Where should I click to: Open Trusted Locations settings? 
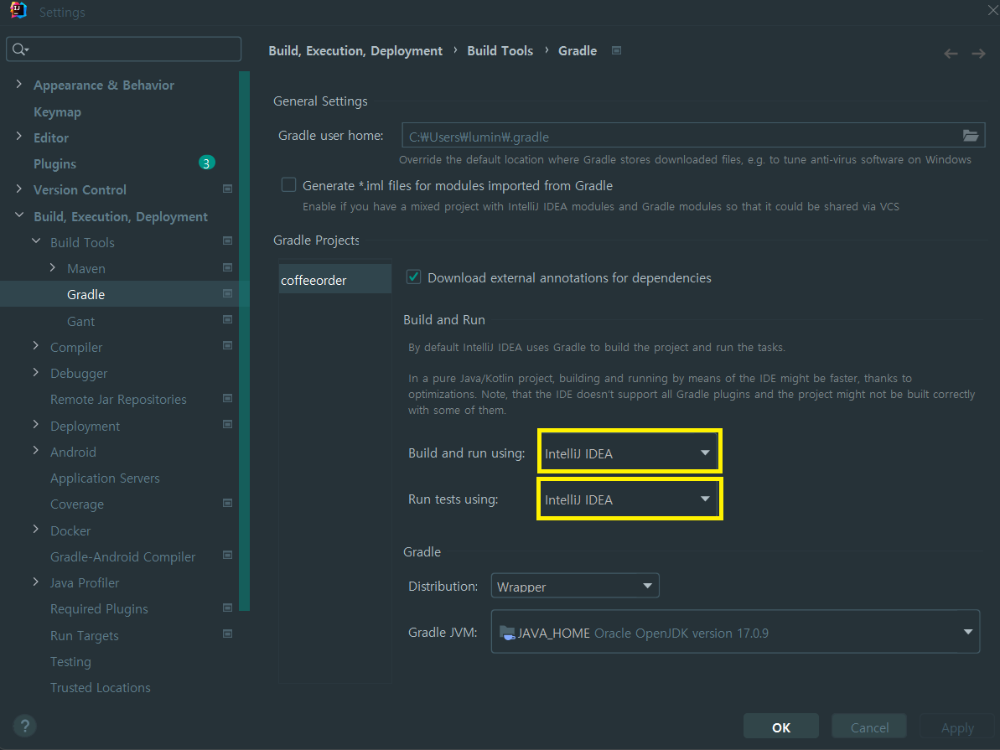coord(101,687)
